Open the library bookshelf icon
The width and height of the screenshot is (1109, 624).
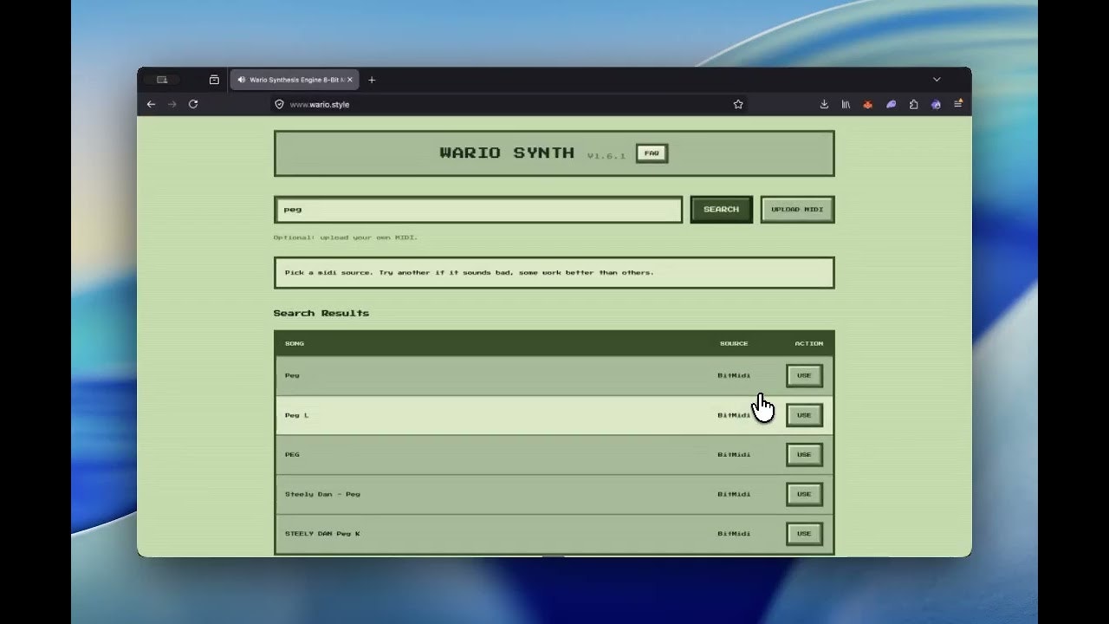click(846, 104)
